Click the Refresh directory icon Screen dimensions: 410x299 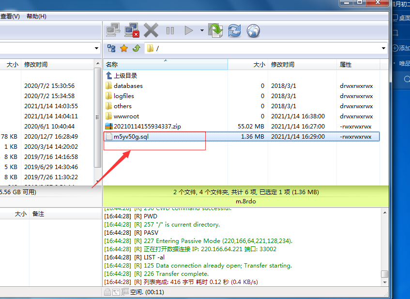coord(234,31)
